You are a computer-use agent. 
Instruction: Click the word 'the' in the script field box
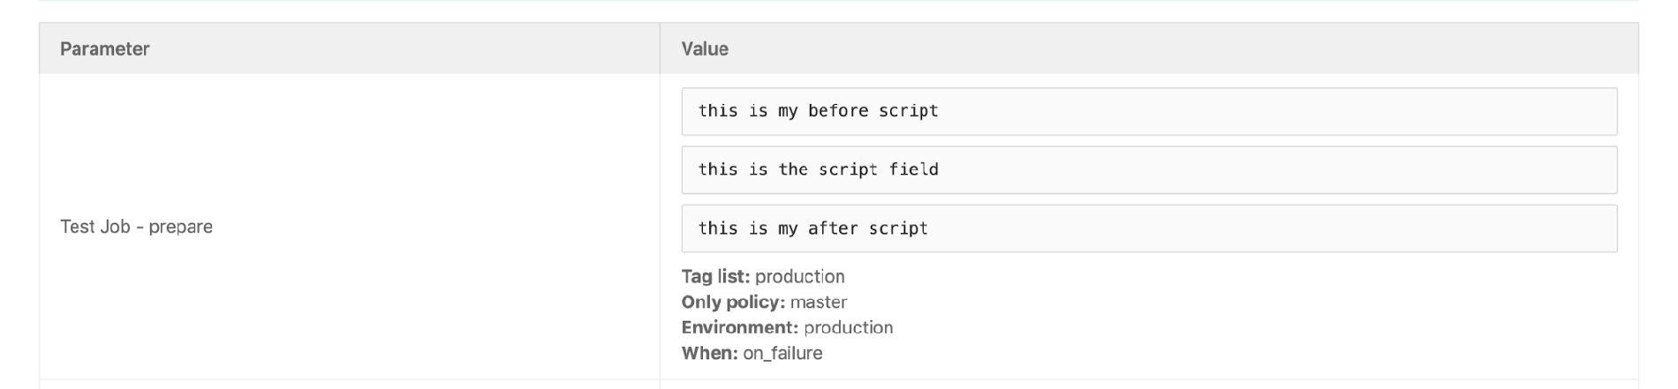[793, 169]
